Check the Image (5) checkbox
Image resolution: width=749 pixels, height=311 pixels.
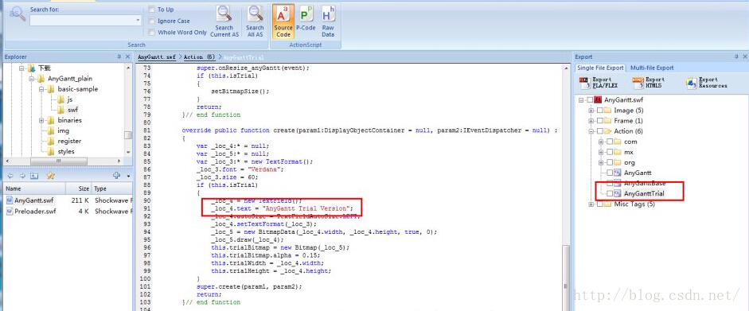coord(600,111)
